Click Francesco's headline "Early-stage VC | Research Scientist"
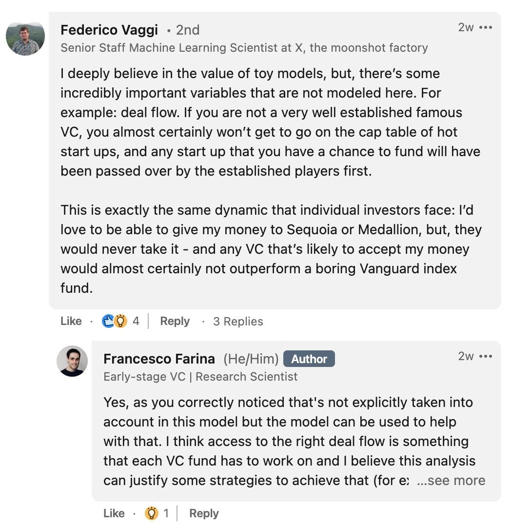 tap(200, 377)
